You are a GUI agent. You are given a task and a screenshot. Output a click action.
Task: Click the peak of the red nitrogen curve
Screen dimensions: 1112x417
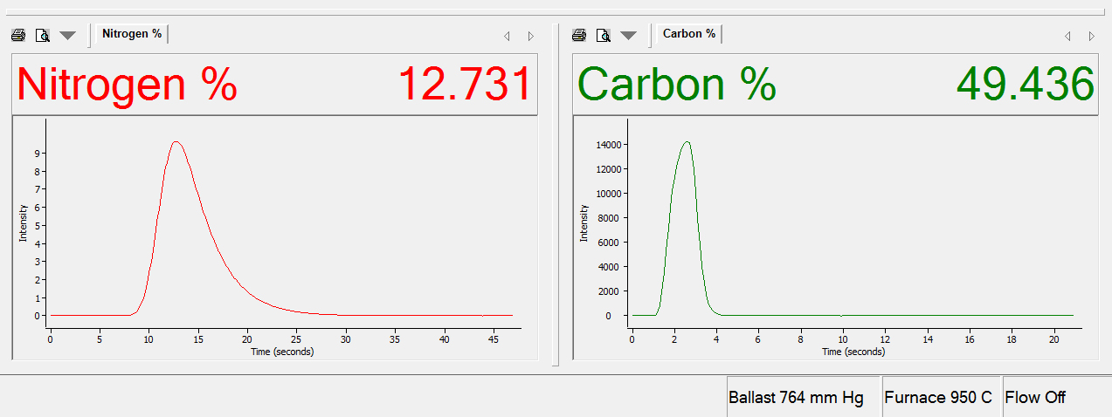[x=176, y=142]
